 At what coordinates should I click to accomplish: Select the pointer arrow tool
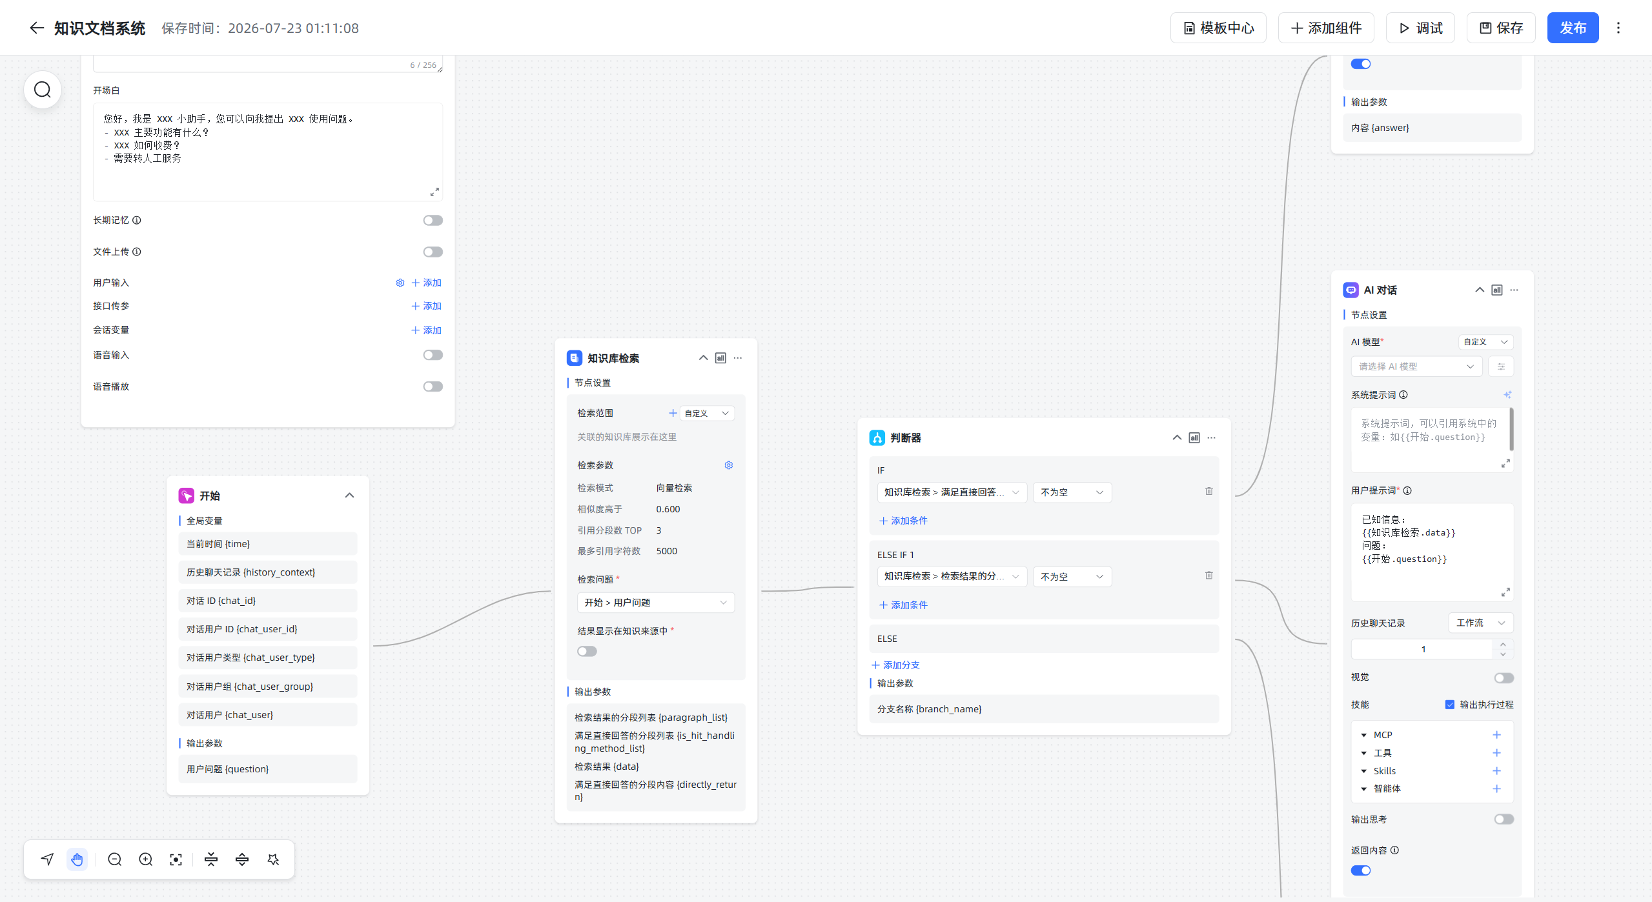[47, 859]
